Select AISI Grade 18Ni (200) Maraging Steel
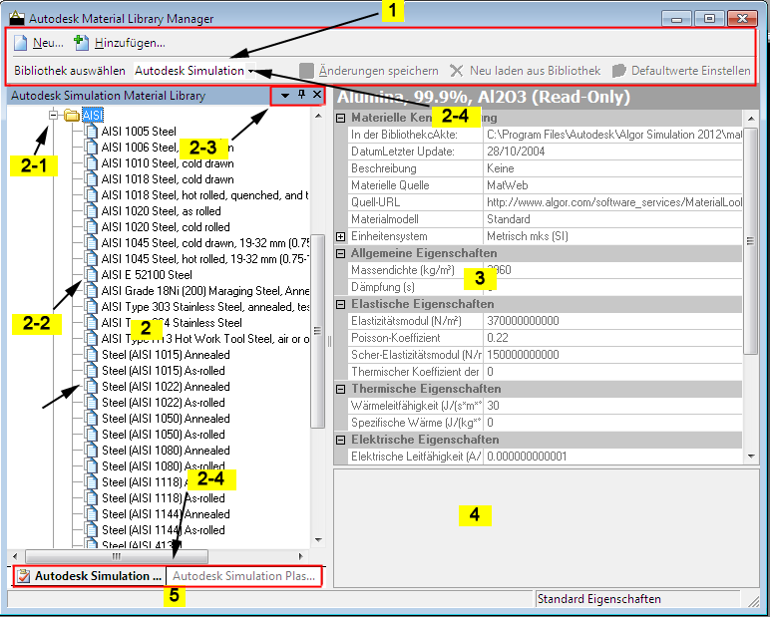This screenshot has width=770, height=617. click(x=205, y=291)
